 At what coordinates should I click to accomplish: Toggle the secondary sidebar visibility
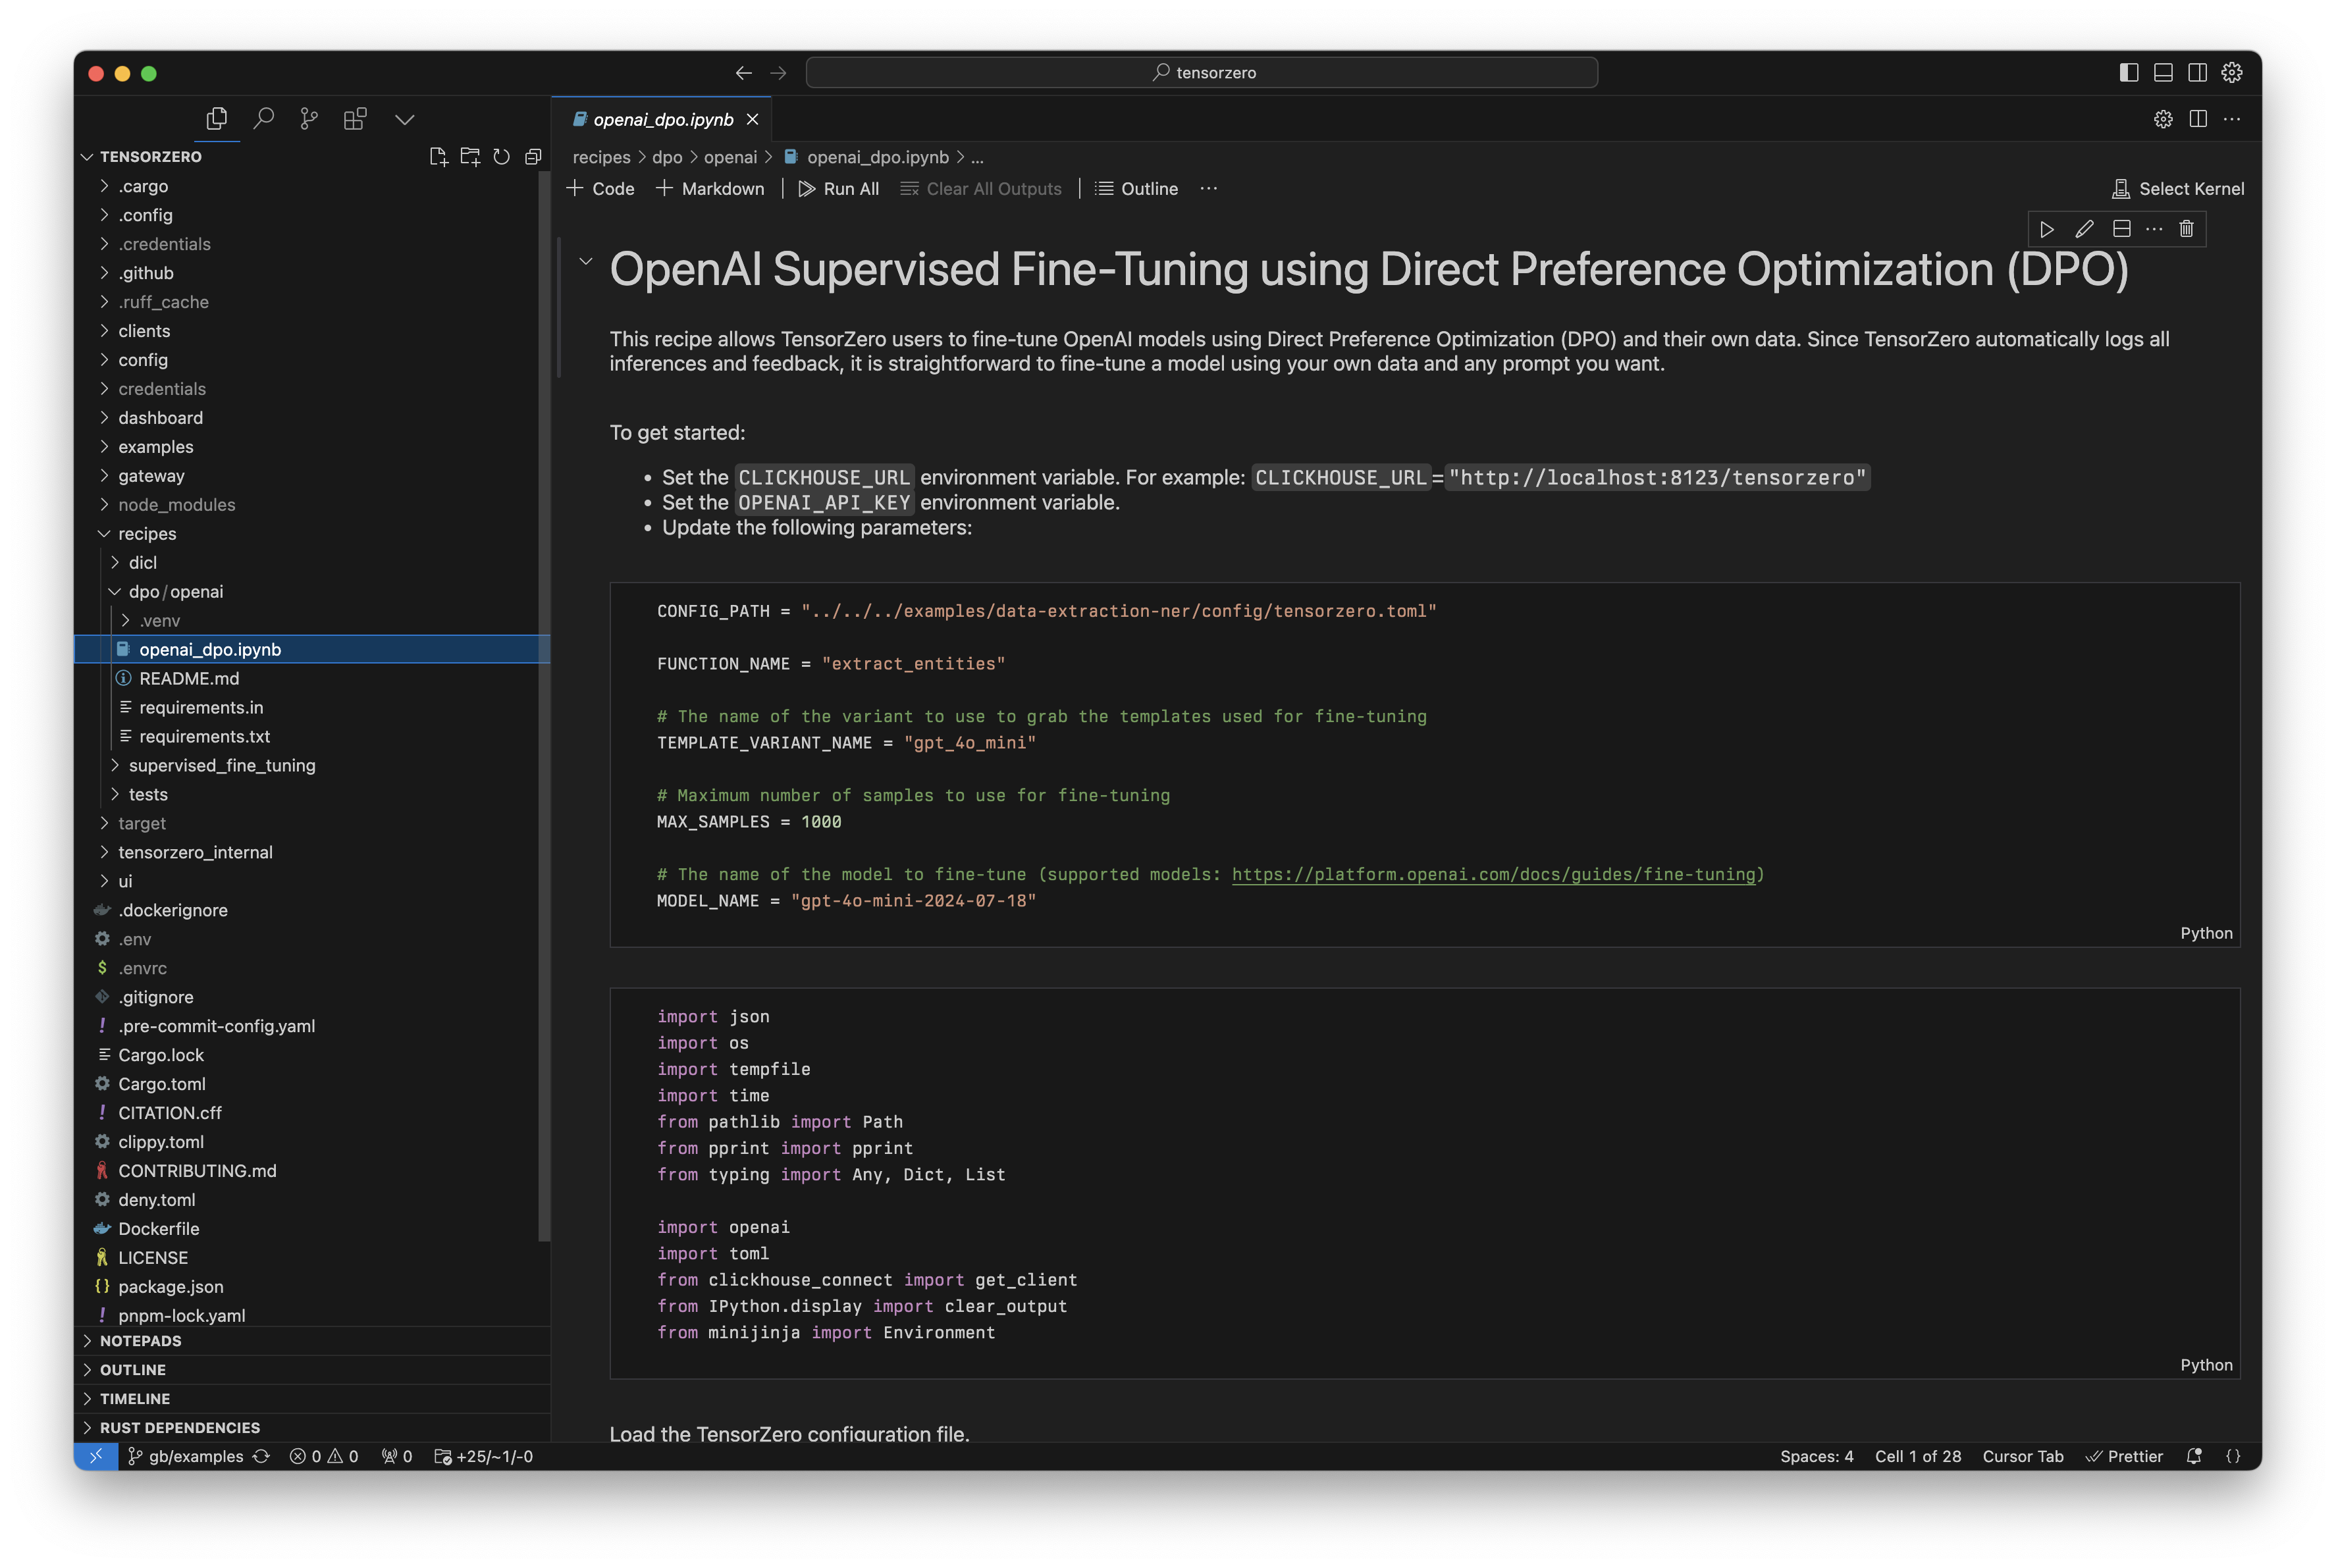(2197, 72)
